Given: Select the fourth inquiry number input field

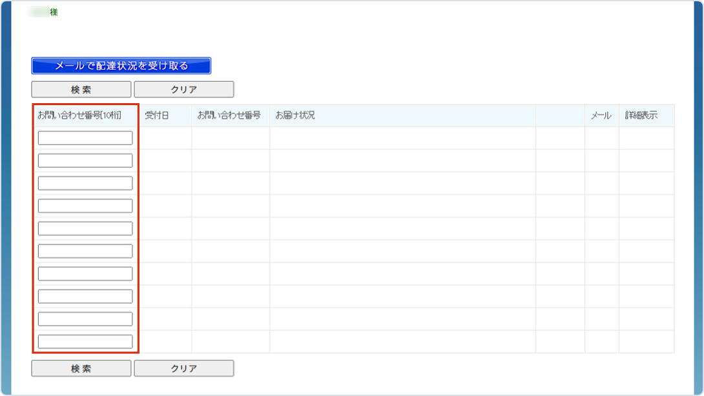Looking at the screenshot, I should coord(85,206).
